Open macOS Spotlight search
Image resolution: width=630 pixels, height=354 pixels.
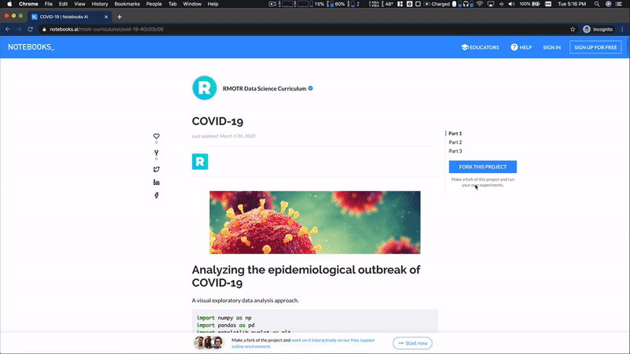[597, 4]
